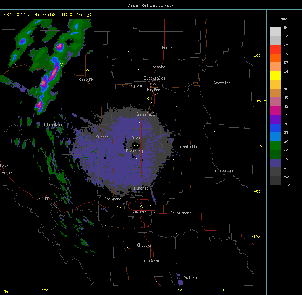Pick the green 20-30 dBZ legend swatch
The height and width of the screenshot is (295, 302).
tap(275, 146)
